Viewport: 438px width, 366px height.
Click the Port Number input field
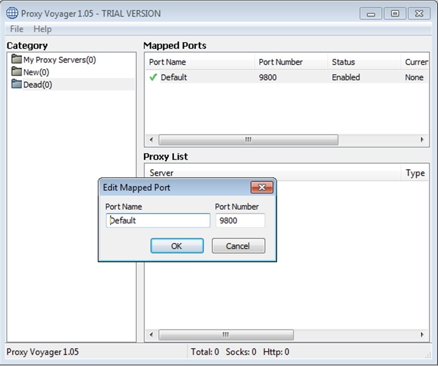(240, 220)
